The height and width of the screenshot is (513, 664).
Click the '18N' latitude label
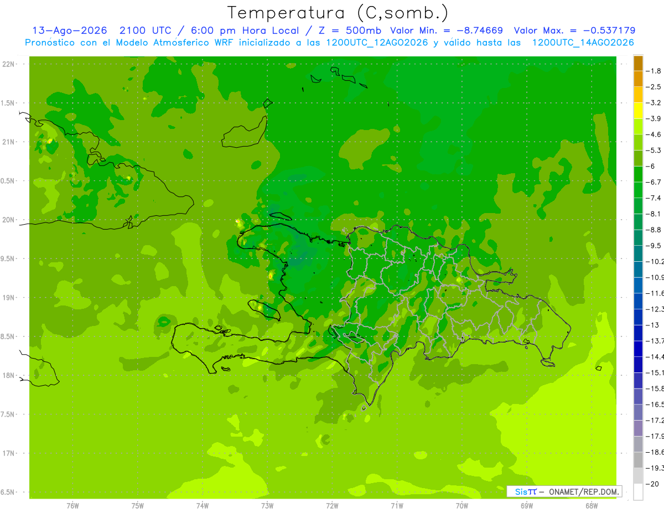tap(9, 375)
